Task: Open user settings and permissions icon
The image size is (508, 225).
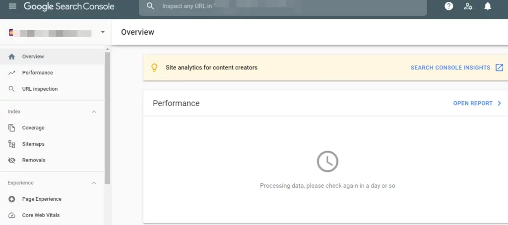Action: [x=468, y=6]
